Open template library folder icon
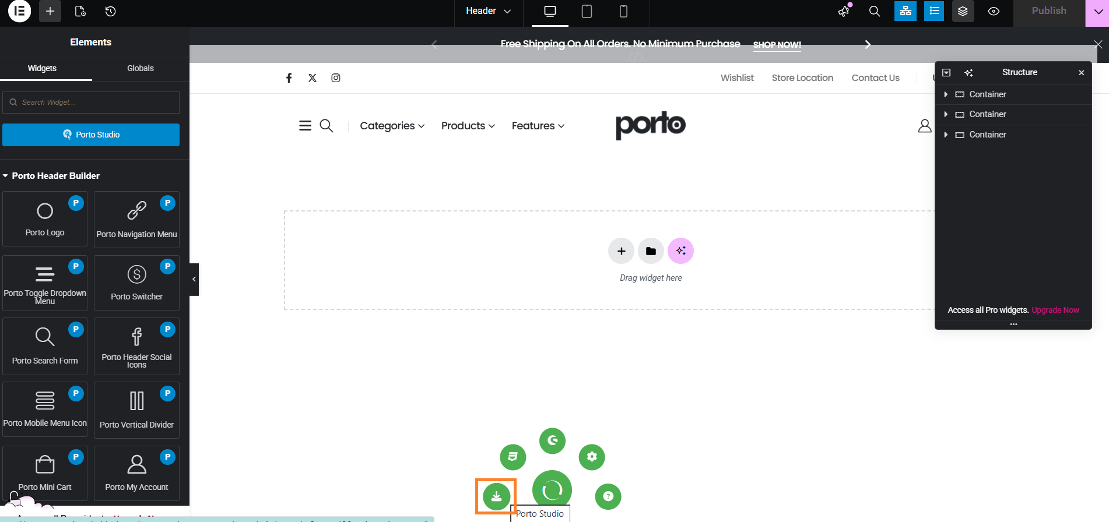Viewport: 1109px width, 522px height. pyautogui.click(x=651, y=251)
